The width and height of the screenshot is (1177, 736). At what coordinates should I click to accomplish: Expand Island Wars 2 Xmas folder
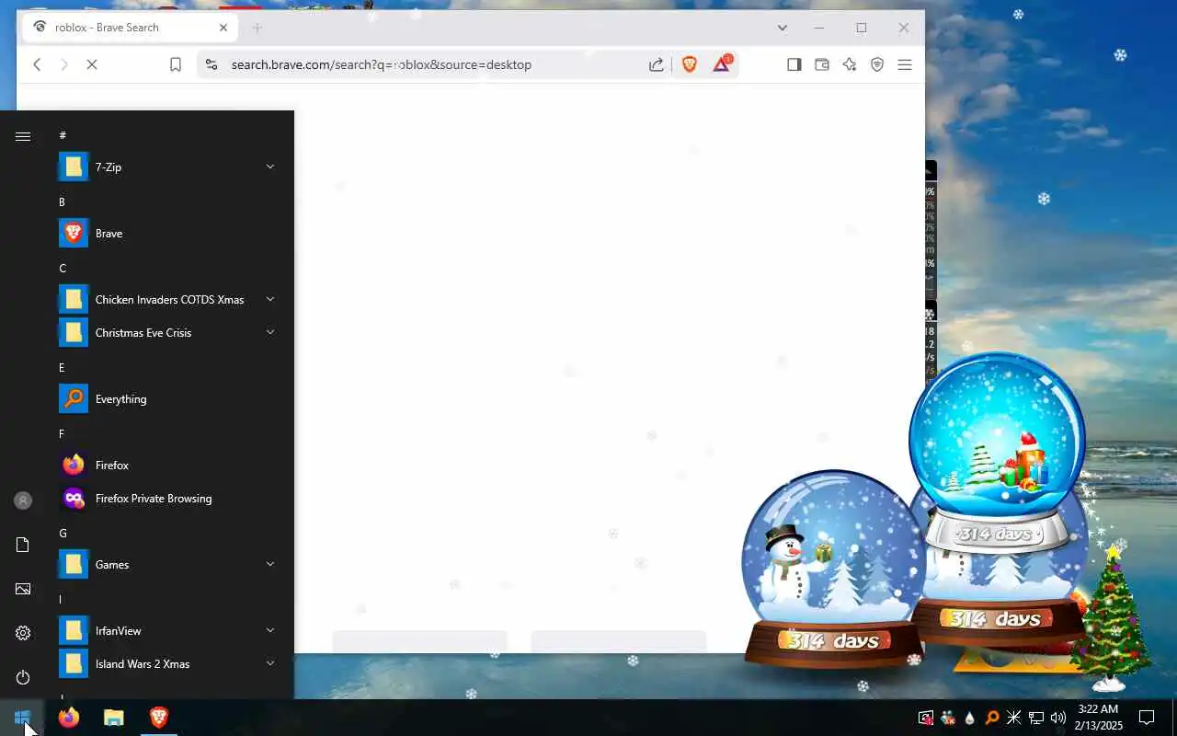pyautogui.click(x=270, y=663)
